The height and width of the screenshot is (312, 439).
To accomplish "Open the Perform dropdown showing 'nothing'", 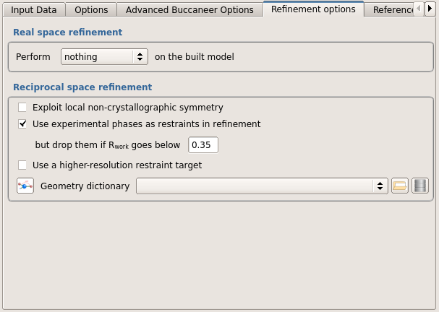I will tap(104, 56).
